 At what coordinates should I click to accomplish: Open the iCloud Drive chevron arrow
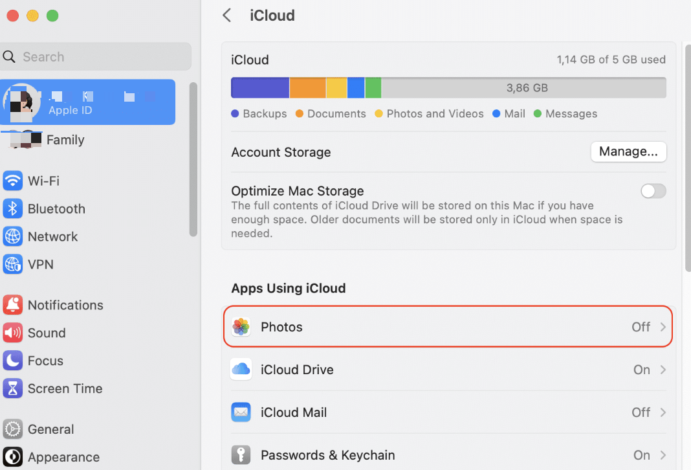point(663,370)
